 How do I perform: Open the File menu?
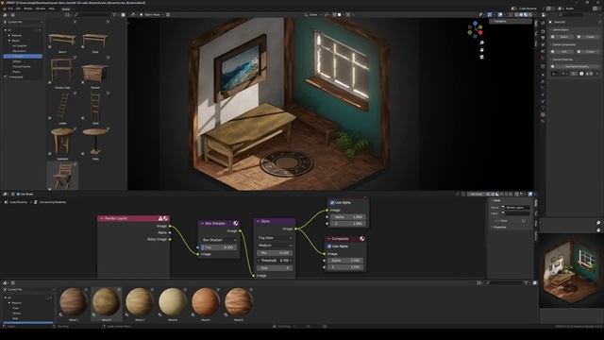(10, 8)
